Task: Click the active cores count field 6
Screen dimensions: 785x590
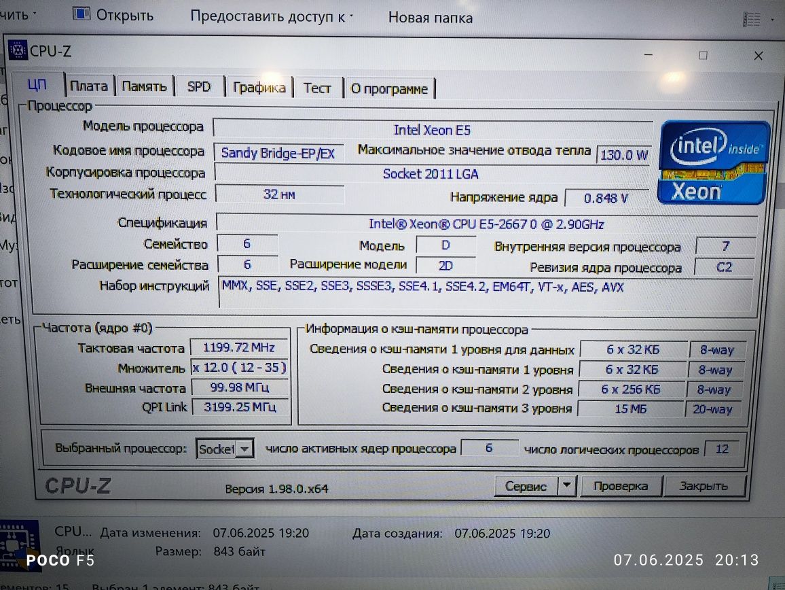Action: (x=489, y=448)
